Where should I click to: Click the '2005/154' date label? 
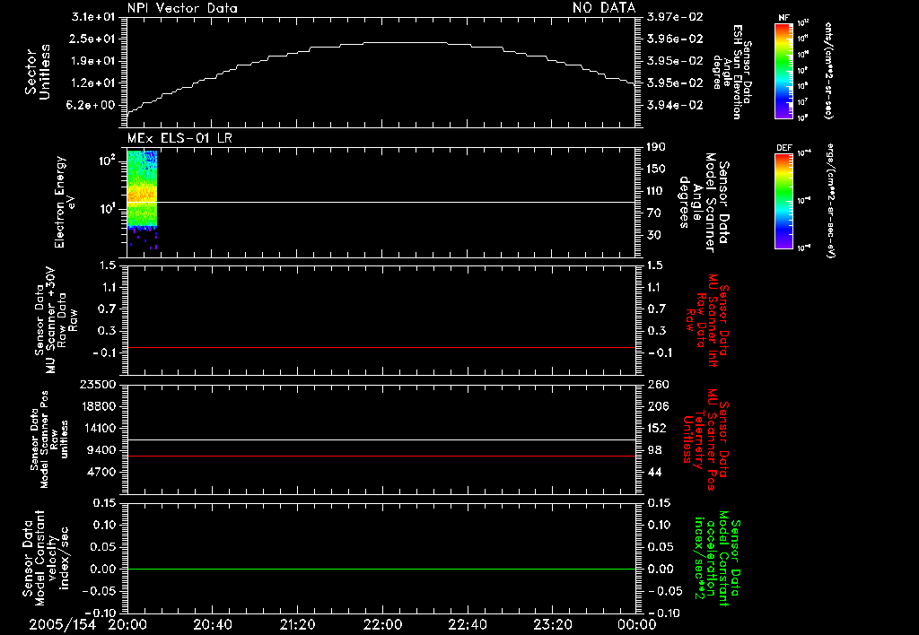pos(62,625)
